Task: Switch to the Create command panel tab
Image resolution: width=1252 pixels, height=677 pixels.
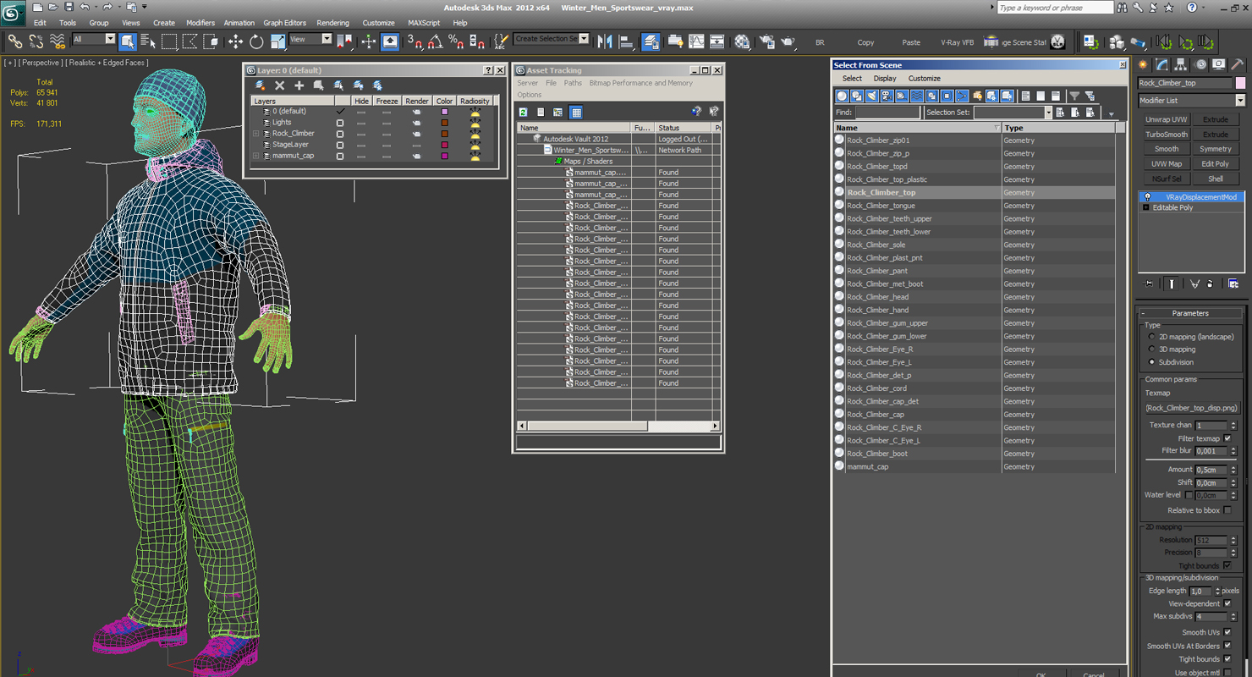Action: point(1144,64)
